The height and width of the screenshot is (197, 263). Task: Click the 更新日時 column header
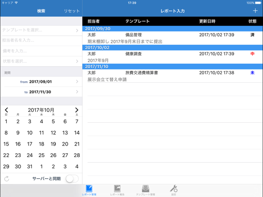point(207,21)
